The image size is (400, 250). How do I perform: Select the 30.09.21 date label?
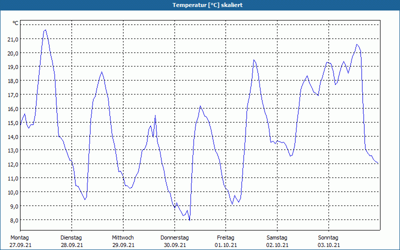[x=174, y=245]
